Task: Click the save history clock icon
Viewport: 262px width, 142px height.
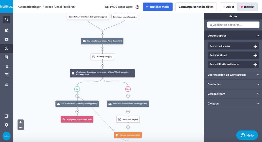Action: 137,7
